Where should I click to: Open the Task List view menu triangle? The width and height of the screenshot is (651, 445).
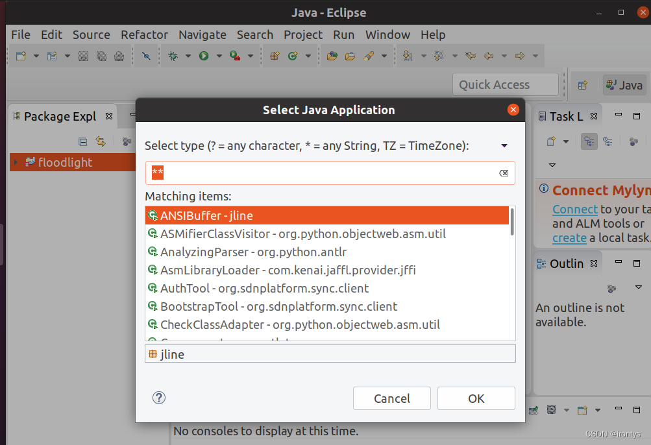pyautogui.click(x=552, y=165)
